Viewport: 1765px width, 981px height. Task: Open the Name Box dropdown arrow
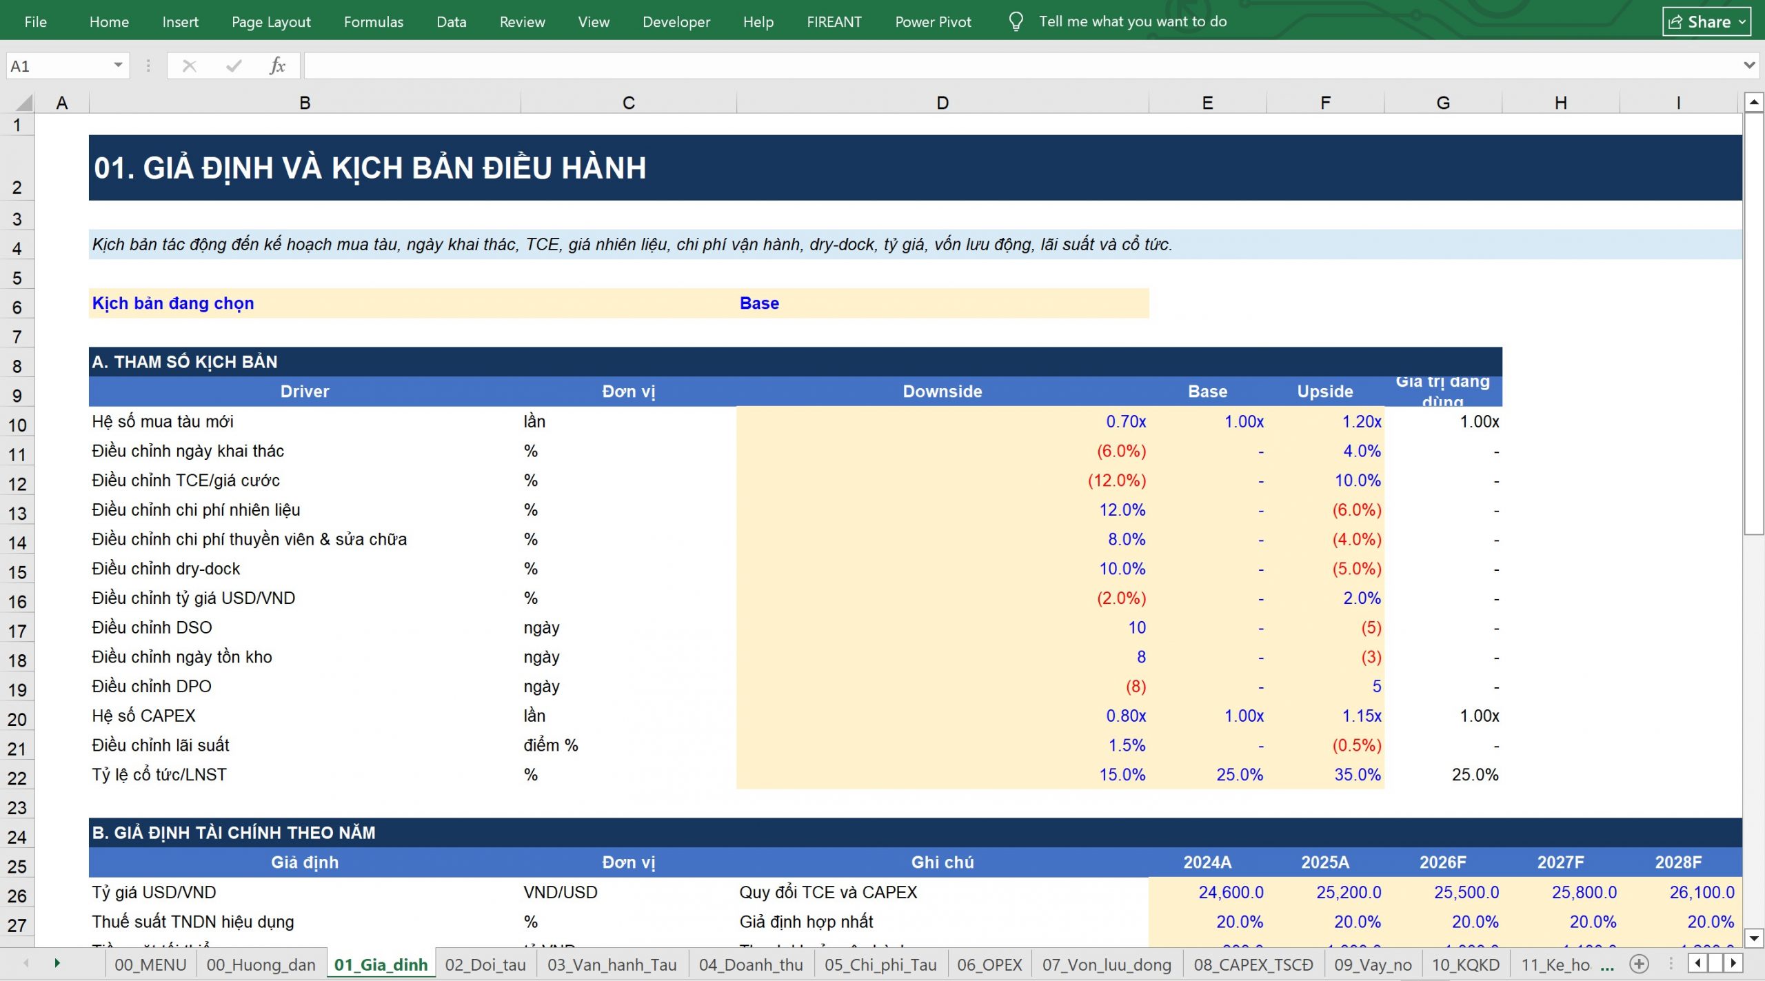click(x=118, y=65)
